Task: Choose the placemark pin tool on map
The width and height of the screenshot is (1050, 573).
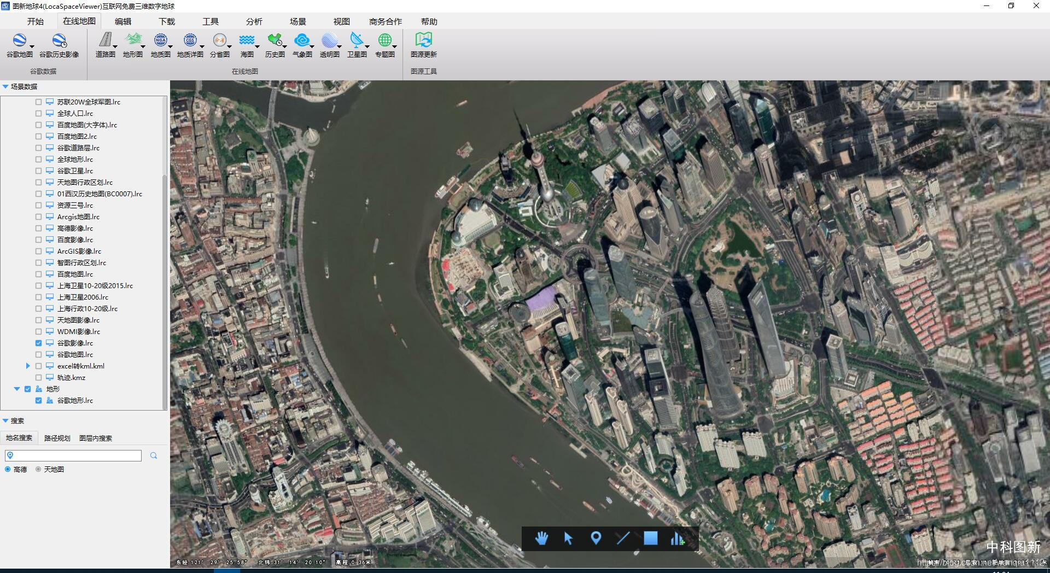Action: click(x=596, y=539)
